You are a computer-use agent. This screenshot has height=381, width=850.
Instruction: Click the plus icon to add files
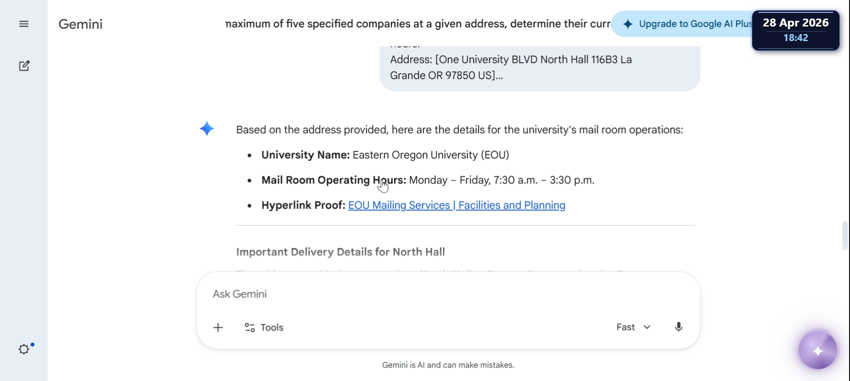tap(218, 328)
